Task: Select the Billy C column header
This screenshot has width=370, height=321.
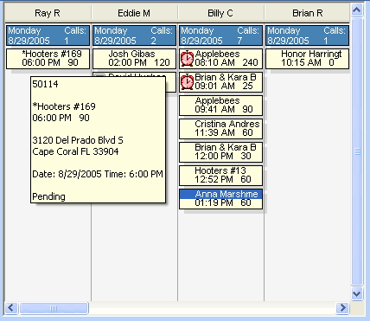Action: tap(220, 13)
